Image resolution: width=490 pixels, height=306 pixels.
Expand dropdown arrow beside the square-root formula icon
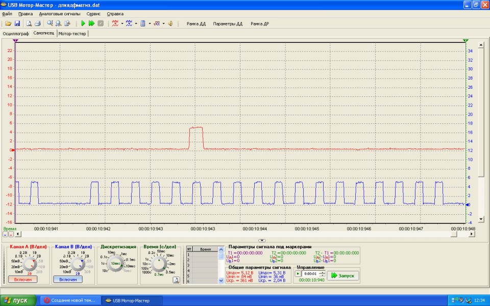pos(163,23)
